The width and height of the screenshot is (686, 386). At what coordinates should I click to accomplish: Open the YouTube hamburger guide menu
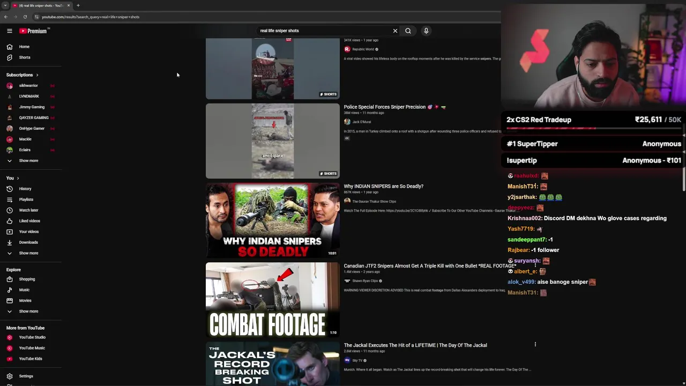click(x=10, y=31)
